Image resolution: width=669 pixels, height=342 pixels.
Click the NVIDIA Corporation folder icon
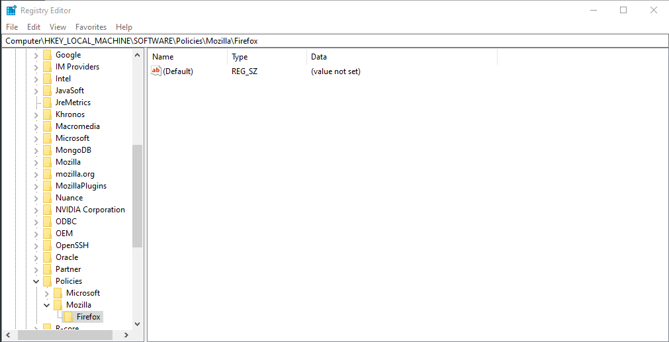click(47, 210)
